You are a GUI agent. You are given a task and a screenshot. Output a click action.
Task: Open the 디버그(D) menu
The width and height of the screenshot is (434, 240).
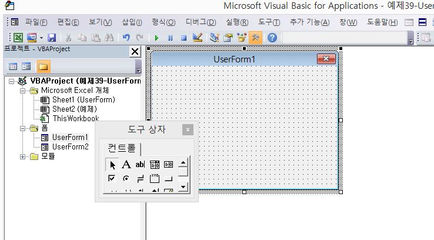(x=201, y=22)
